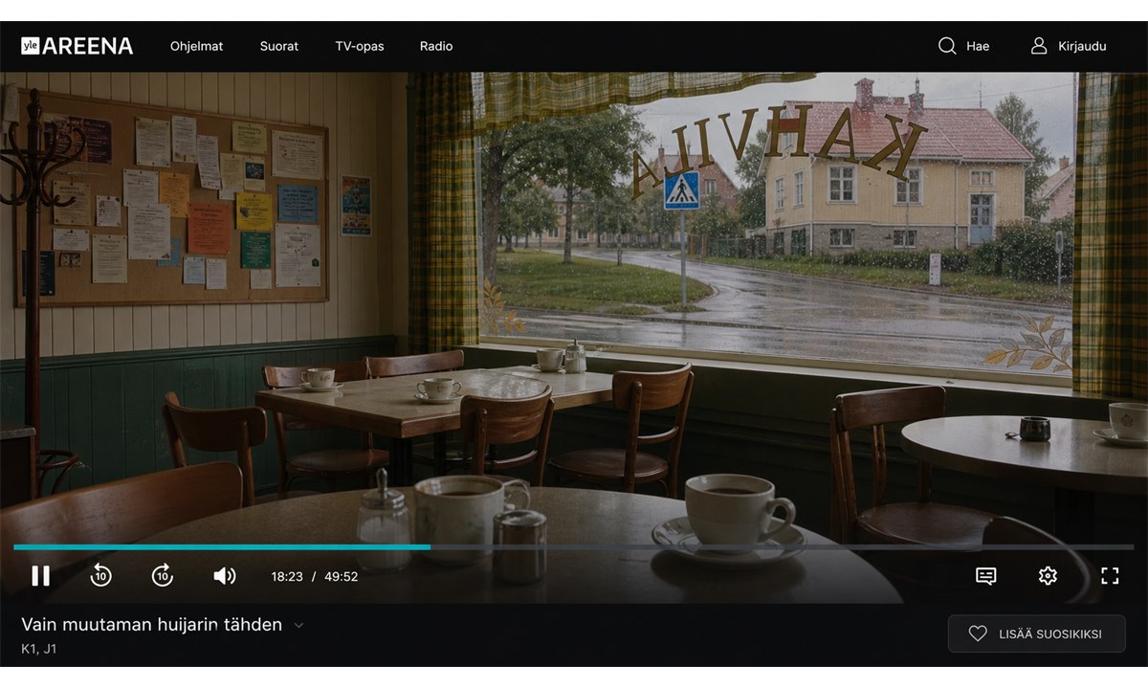The height and width of the screenshot is (689, 1148).
Task: Open the Ohjelmat menu
Action: (x=197, y=46)
